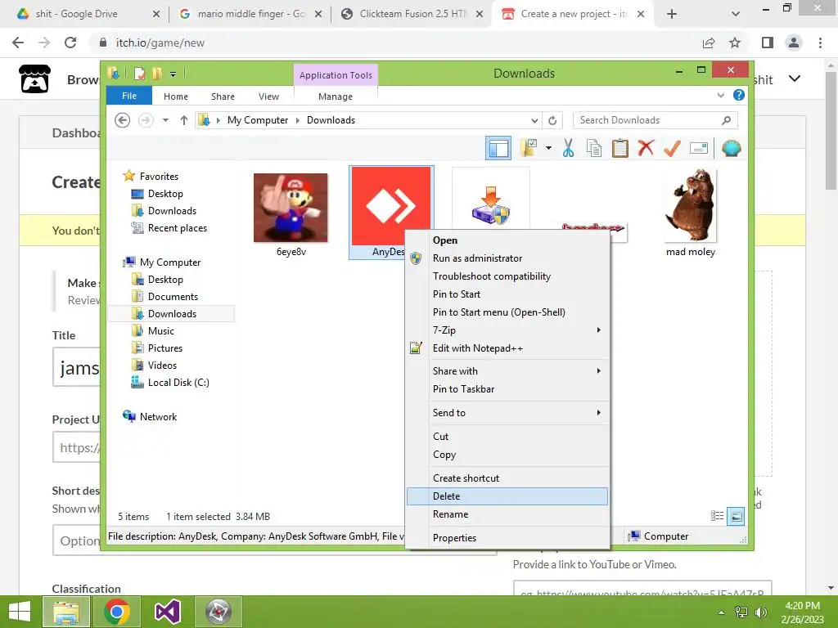Click the Copy documents toolbar icon
Image resolution: width=838 pixels, height=628 pixels.
click(x=594, y=148)
